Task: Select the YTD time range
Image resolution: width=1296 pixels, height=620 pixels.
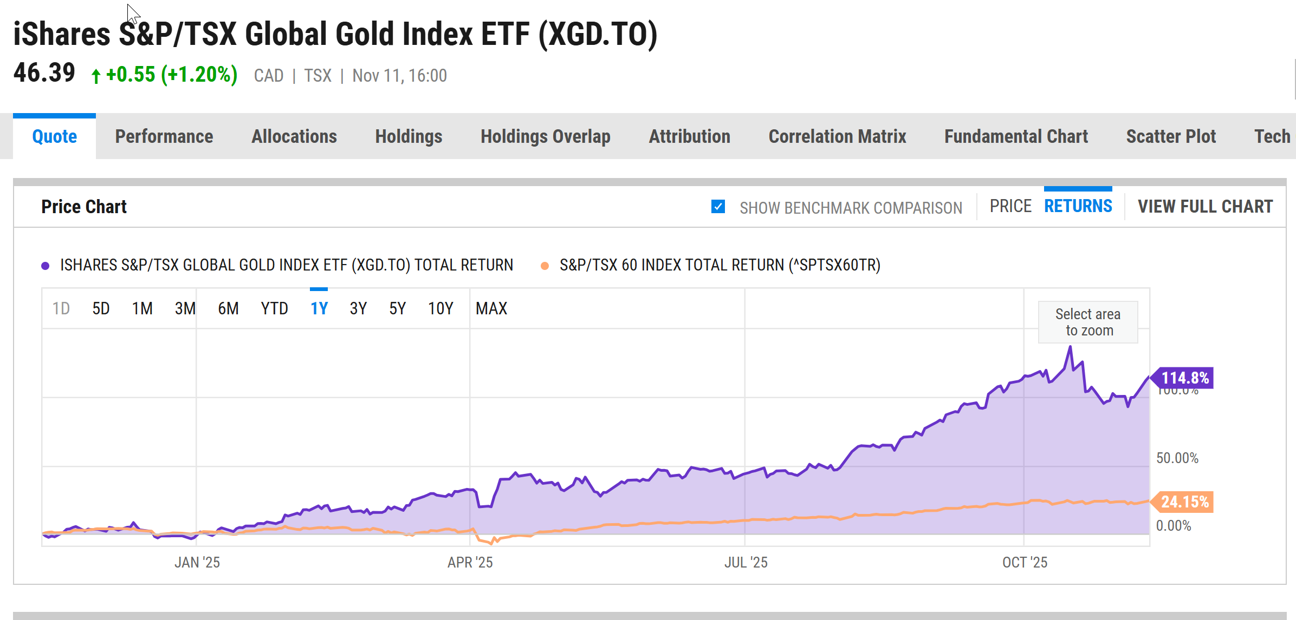Action: coord(274,308)
